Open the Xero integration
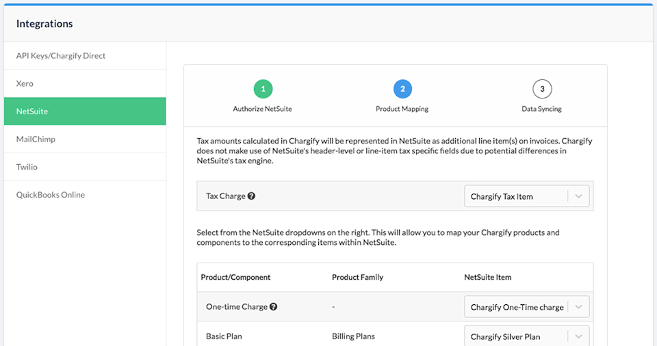 point(85,83)
